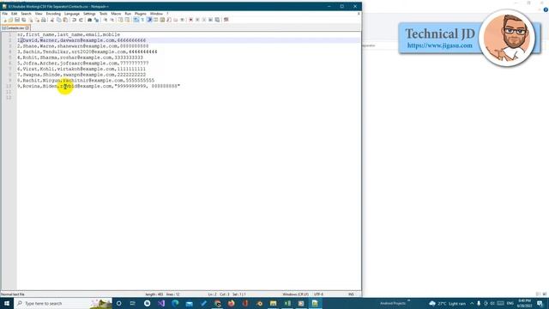The height and width of the screenshot is (309, 549).
Task: Select the Contacts.csv document tab
Action: (x=15, y=27)
